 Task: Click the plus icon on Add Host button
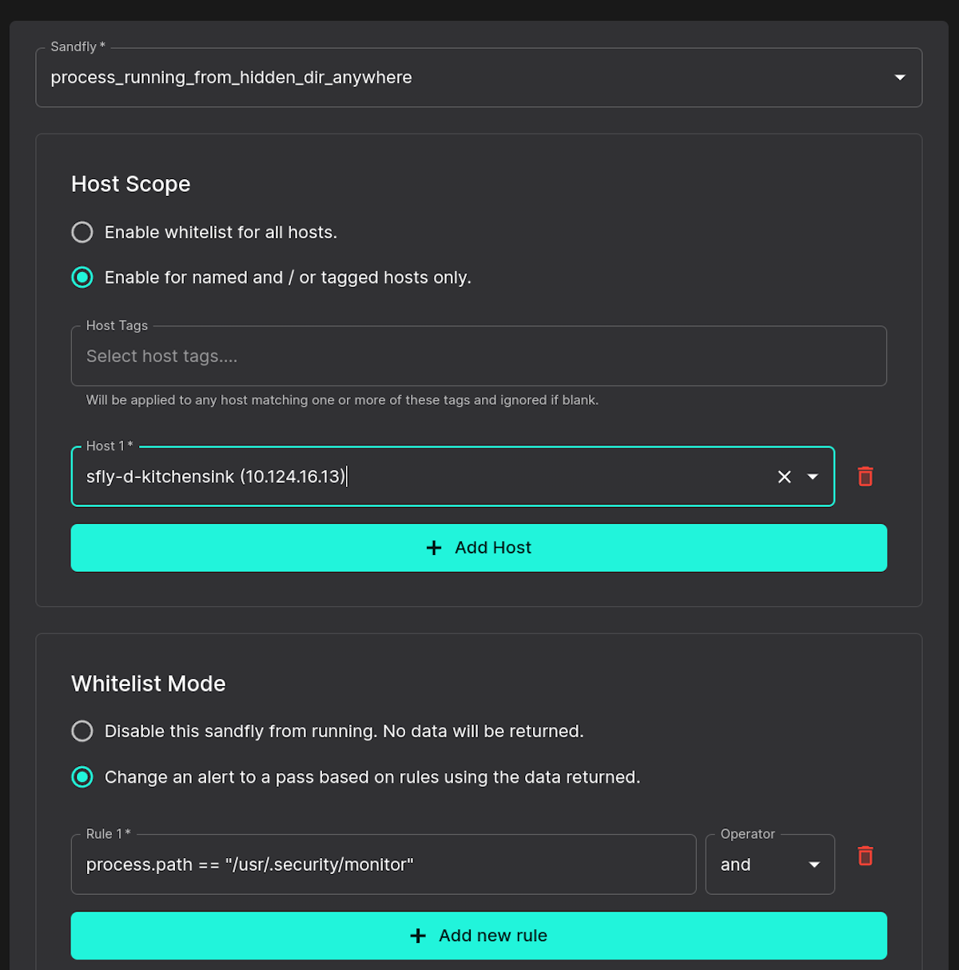[x=433, y=548]
